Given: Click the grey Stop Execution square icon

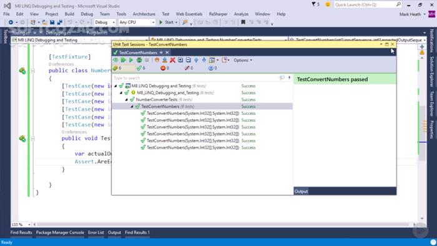Looking at the screenshot, I should tap(147, 60).
